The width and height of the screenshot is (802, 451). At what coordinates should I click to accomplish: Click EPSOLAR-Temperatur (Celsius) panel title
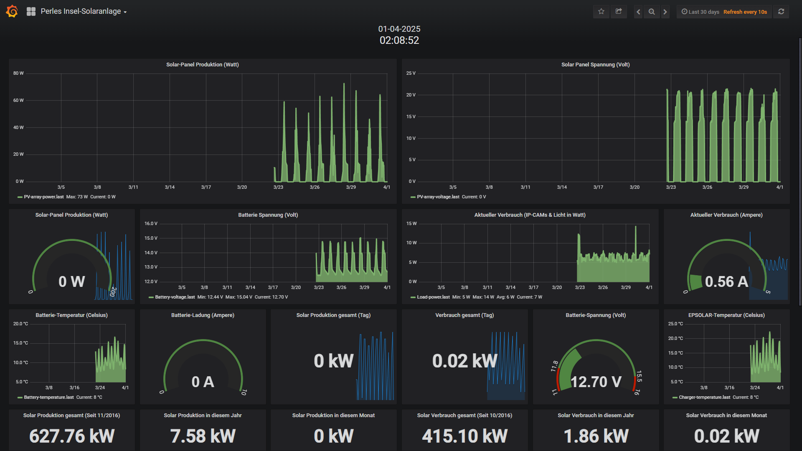pos(726,315)
